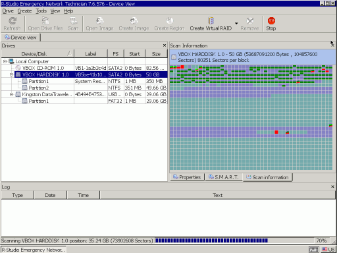Open the View menu
337x253 pixels.
coord(55,11)
